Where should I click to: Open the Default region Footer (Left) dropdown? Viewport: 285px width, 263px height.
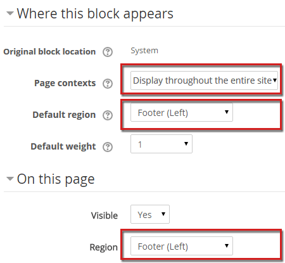[x=182, y=112]
